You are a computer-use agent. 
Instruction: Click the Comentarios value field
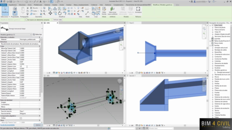click(x=29, y=104)
